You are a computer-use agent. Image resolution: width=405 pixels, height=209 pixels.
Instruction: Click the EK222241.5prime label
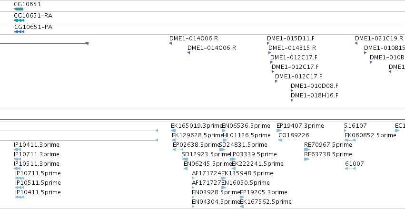click(x=257, y=164)
